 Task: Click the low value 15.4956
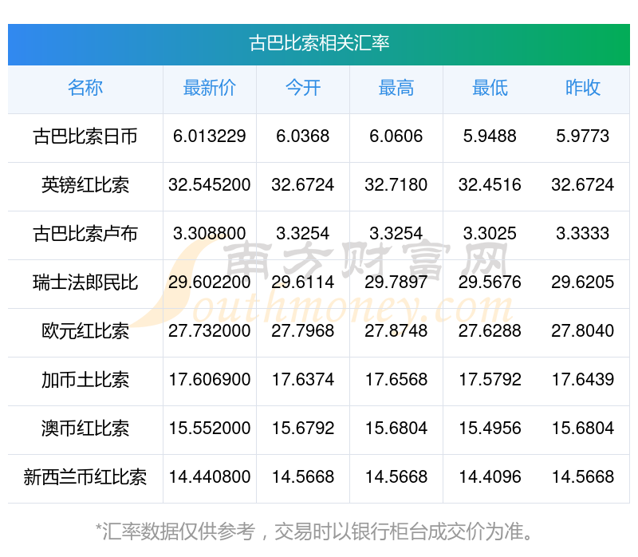click(x=490, y=428)
